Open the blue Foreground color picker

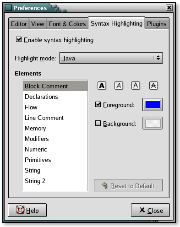(x=153, y=105)
